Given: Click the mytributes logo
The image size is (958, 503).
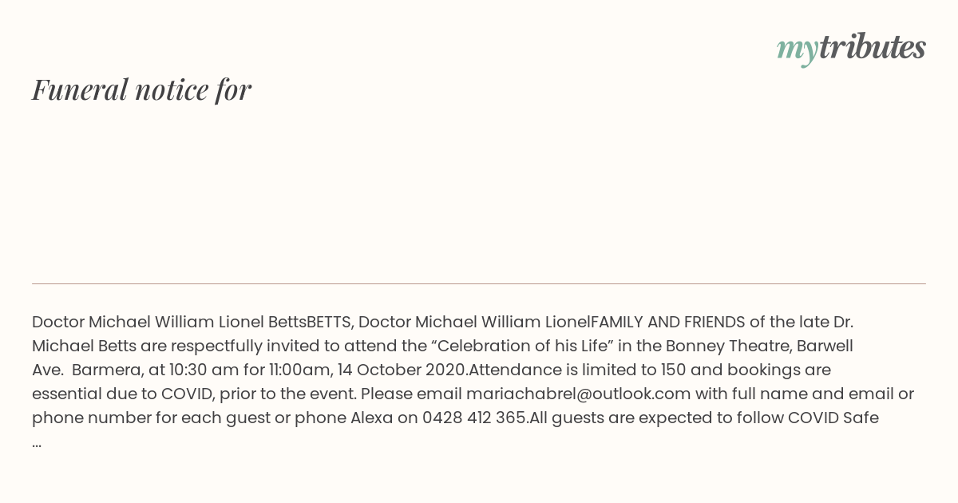Looking at the screenshot, I should pyautogui.click(x=851, y=49).
